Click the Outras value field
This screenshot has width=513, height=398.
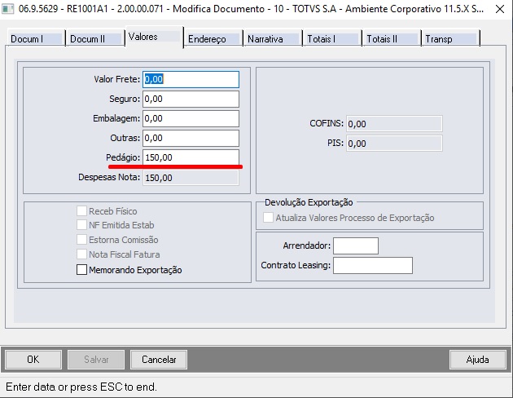click(191, 138)
